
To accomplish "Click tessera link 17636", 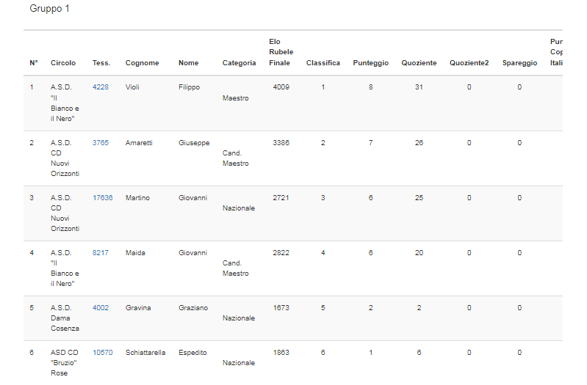I will pyautogui.click(x=102, y=198).
